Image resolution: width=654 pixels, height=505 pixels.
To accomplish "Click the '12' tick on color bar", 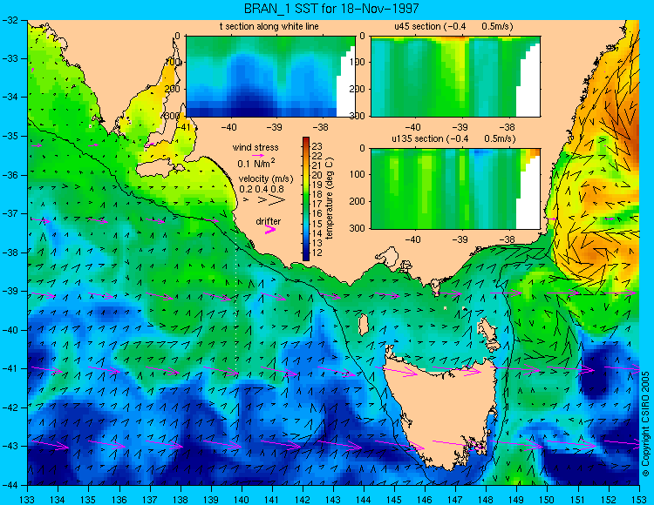I will pos(317,252).
